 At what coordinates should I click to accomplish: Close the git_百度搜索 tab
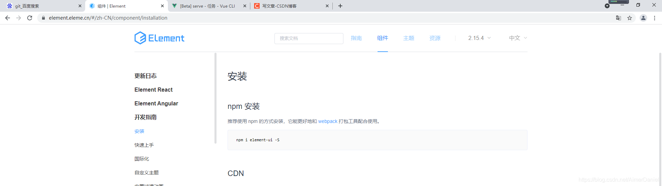(x=80, y=6)
